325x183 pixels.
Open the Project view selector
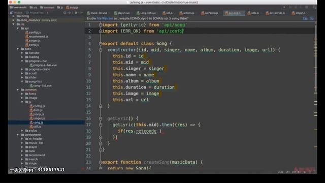[16, 13]
